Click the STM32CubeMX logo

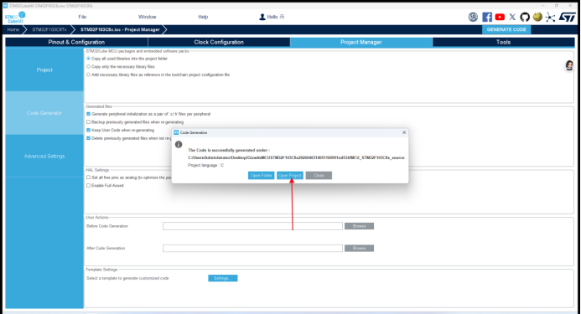(15, 18)
